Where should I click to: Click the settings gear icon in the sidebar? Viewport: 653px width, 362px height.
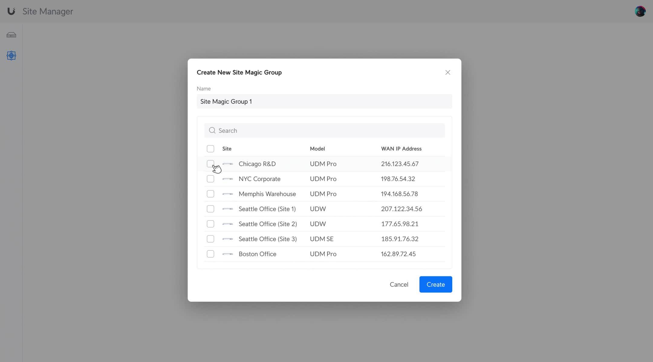(x=11, y=55)
